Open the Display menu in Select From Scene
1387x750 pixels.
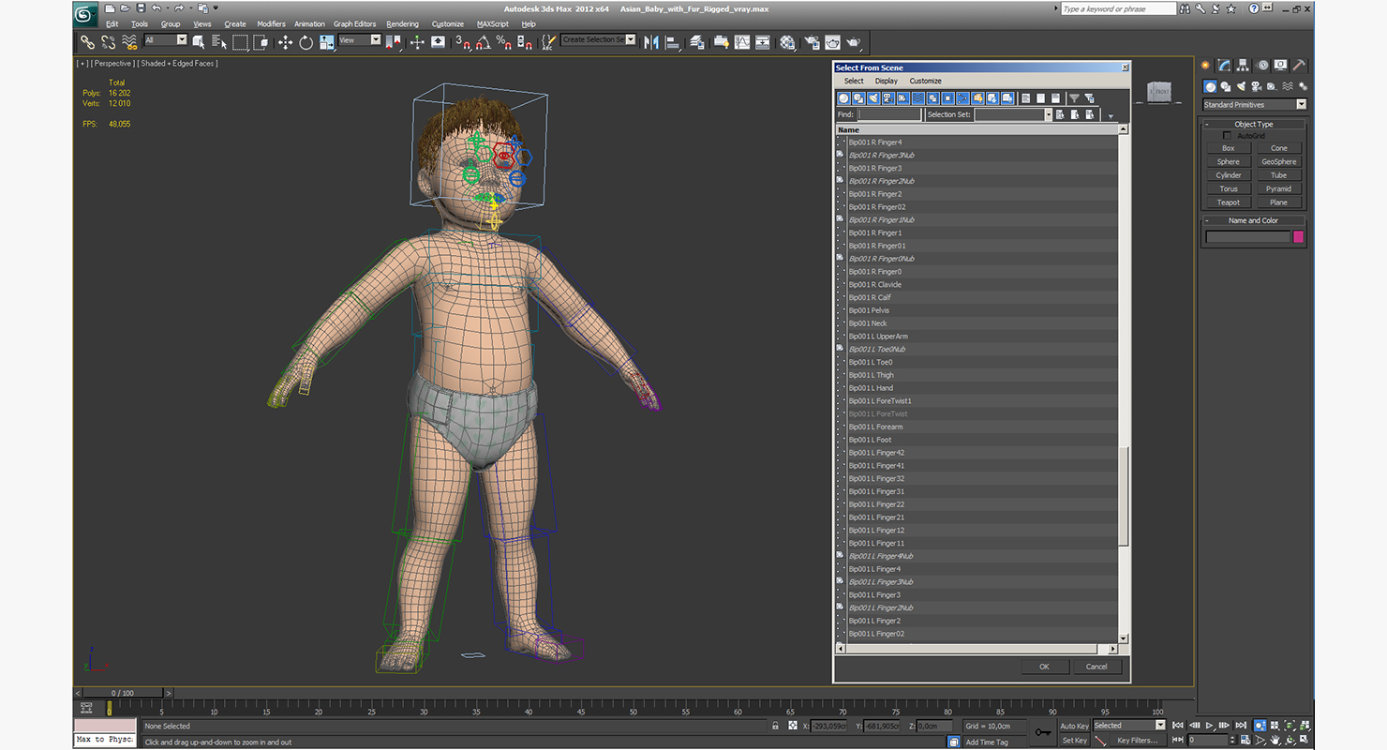coord(886,81)
